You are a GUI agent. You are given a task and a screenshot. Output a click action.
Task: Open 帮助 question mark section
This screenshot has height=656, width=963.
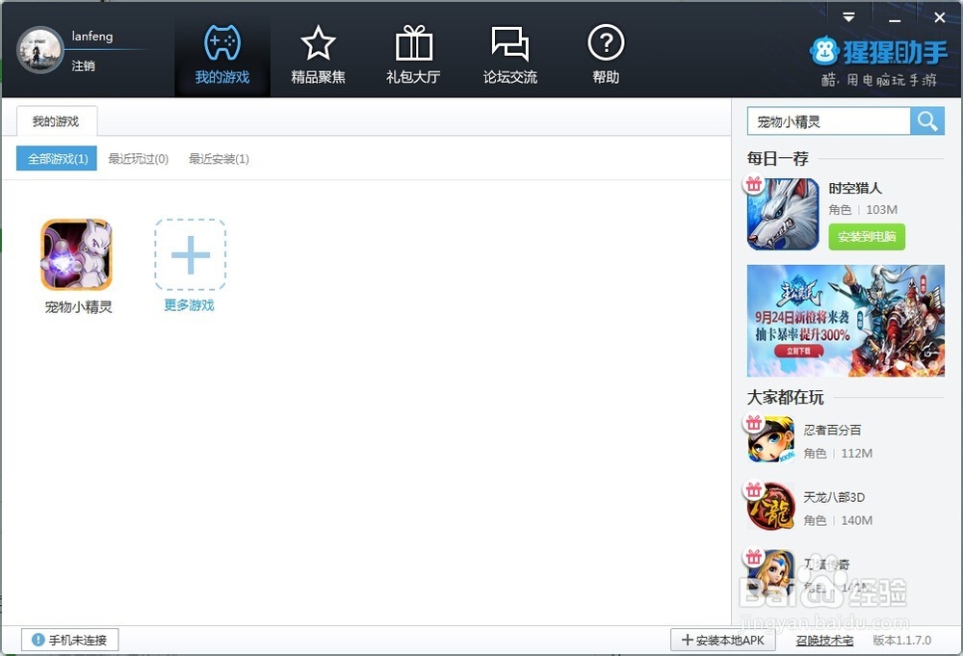click(x=606, y=54)
